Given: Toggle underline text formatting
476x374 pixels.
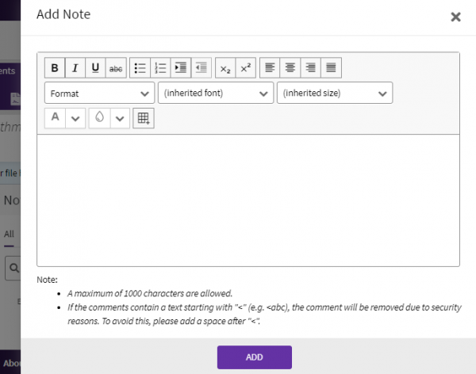Looking at the screenshot, I should [x=96, y=68].
